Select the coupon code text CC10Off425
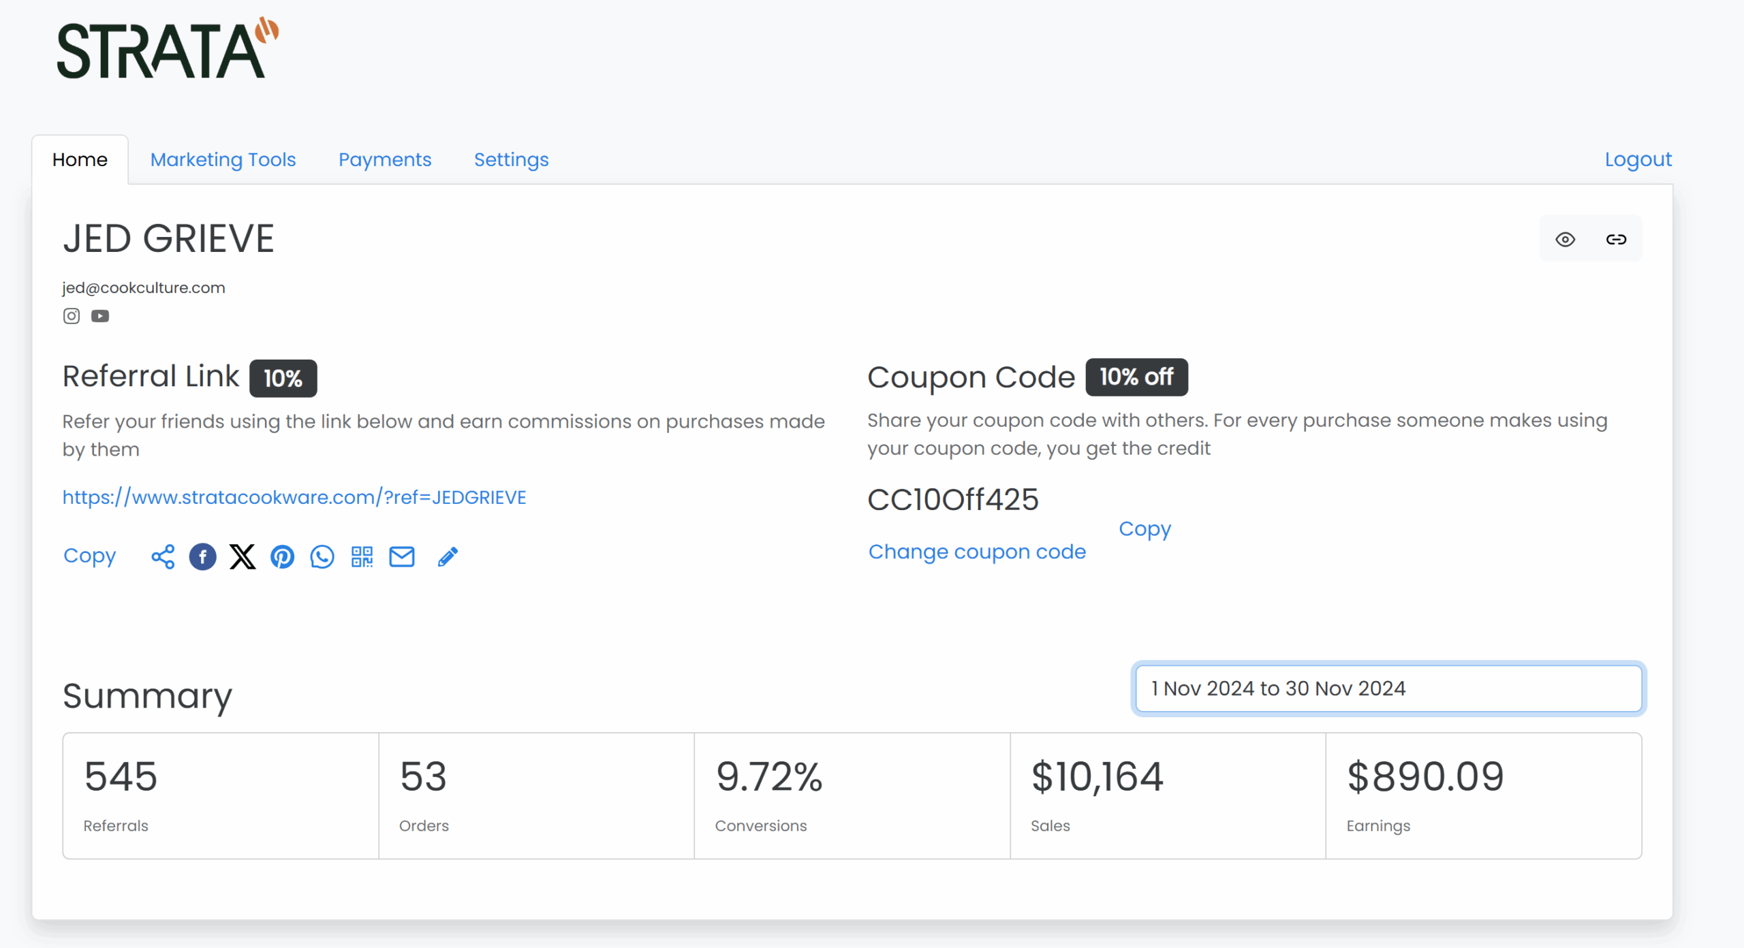Viewport: 1744px width, 948px height. point(953,499)
